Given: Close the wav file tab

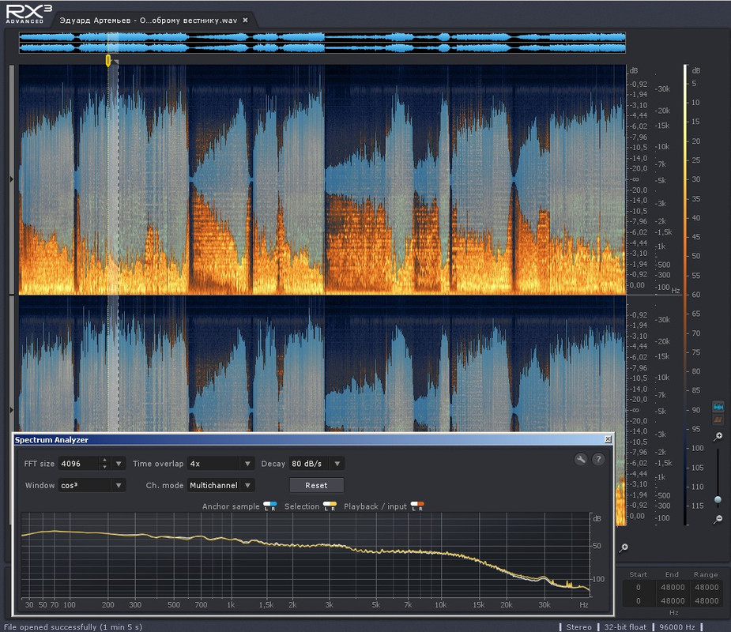Looking at the screenshot, I should pos(245,20).
